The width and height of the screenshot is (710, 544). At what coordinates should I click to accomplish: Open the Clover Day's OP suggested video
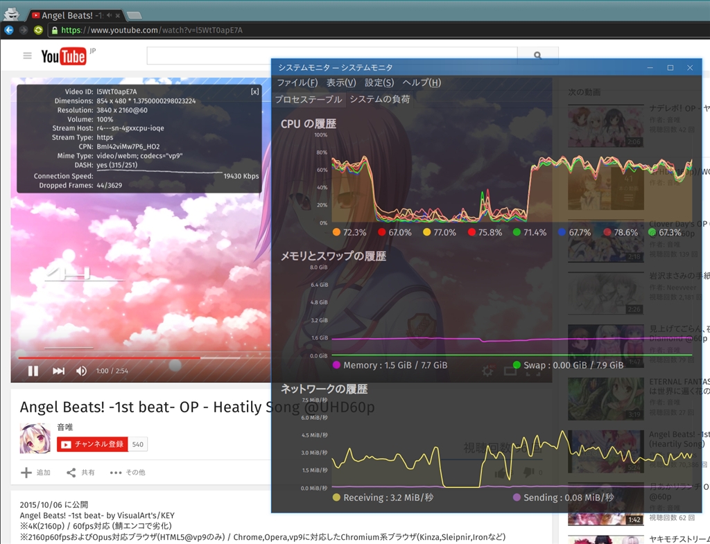click(606, 241)
